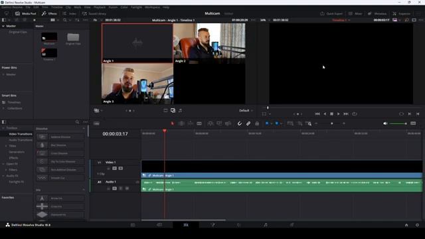Image resolution: width=425 pixels, height=239 pixels.
Task: Select the Angle 3 multicam view
Action: [137, 84]
